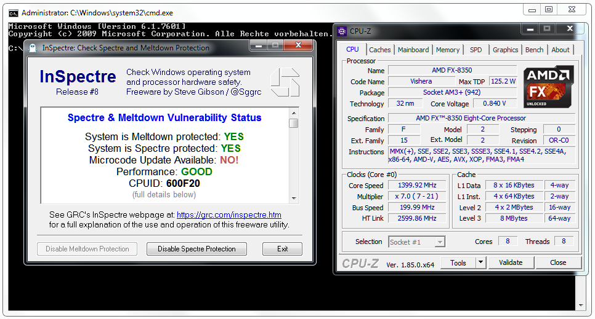Click the Core Speed value 1399.92 MHz

(417, 185)
